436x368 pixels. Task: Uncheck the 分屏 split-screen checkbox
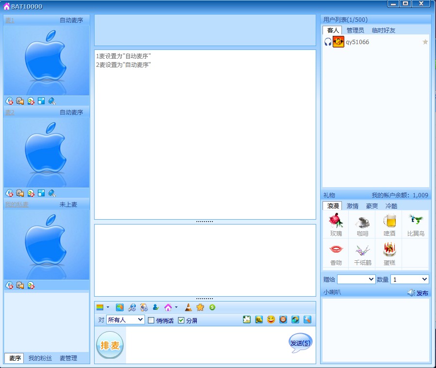click(x=181, y=320)
